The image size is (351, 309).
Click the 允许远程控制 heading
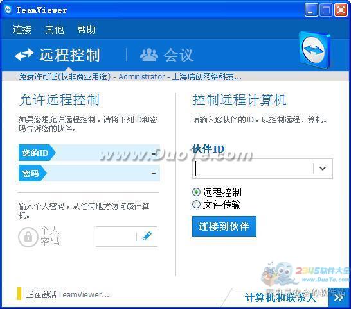point(59,99)
